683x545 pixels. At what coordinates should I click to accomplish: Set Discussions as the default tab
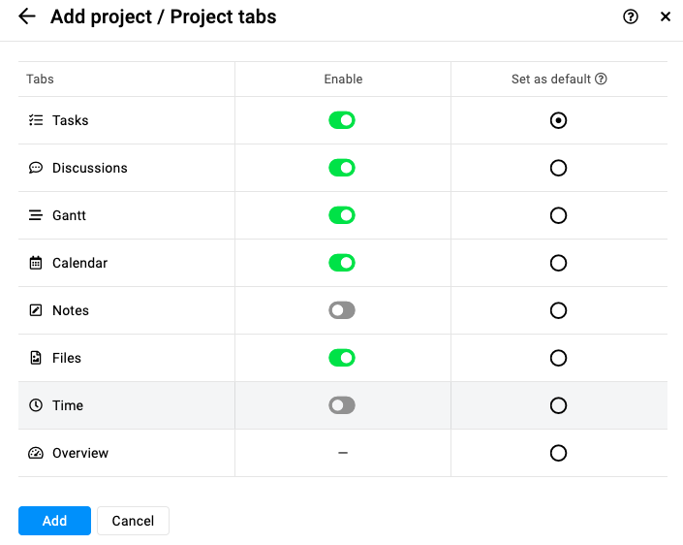pyautogui.click(x=558, y=168)
